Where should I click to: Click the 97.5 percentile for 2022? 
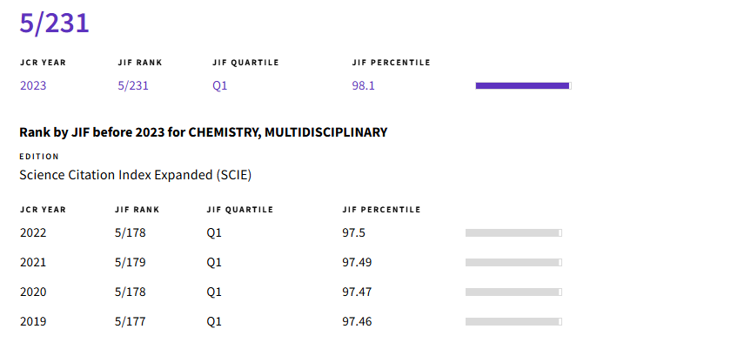[354, 232]
